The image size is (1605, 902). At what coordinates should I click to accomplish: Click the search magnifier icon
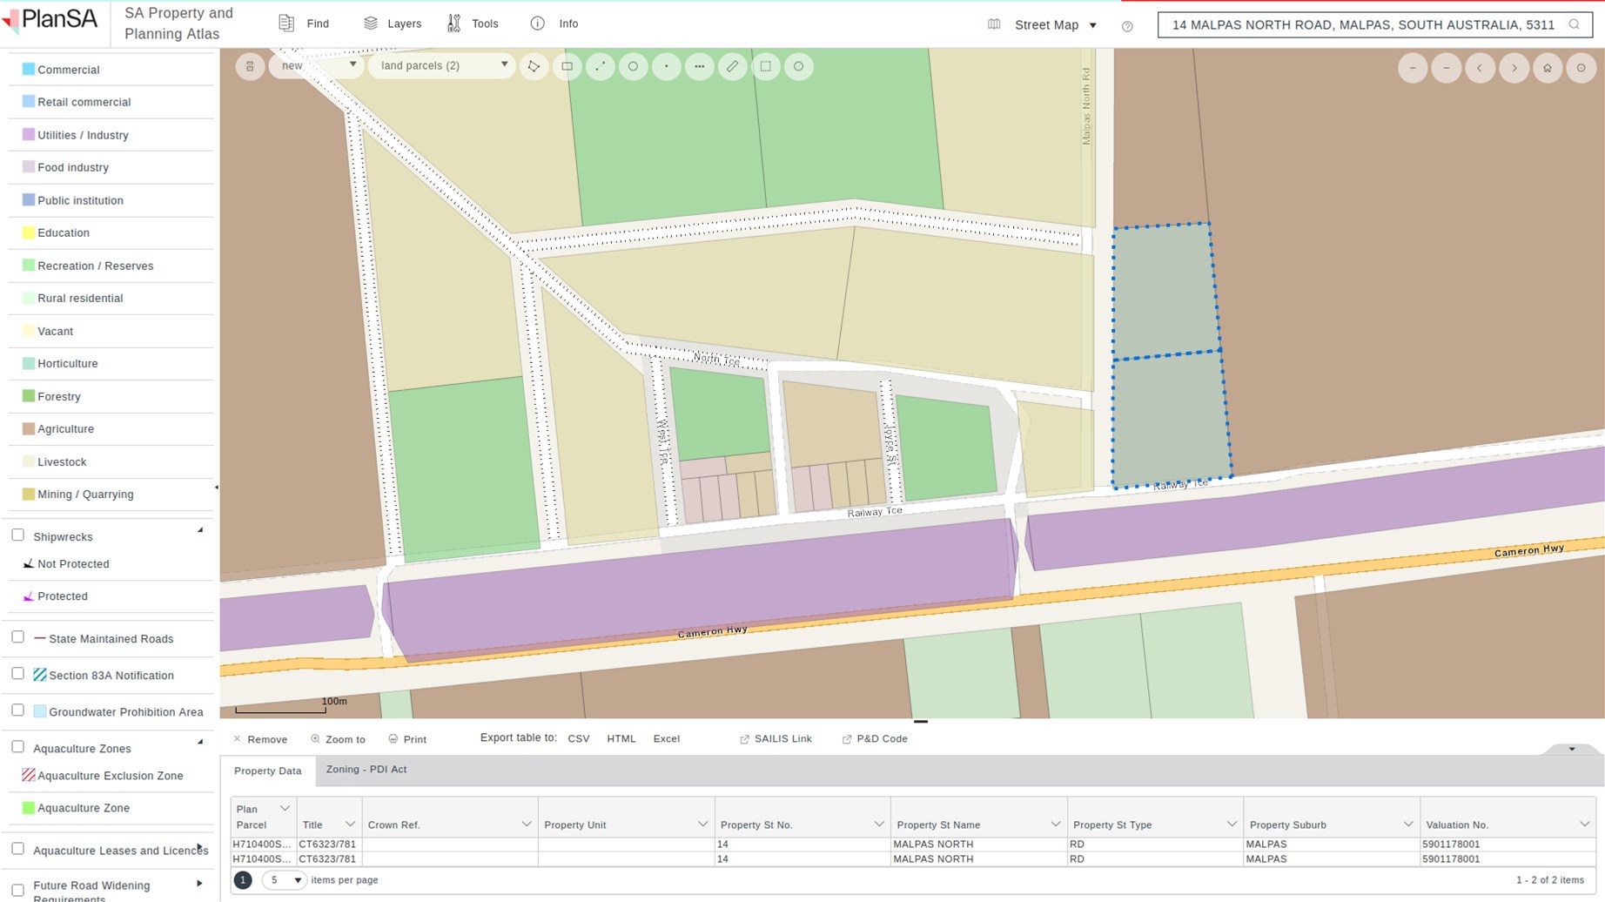(1574, 24)
